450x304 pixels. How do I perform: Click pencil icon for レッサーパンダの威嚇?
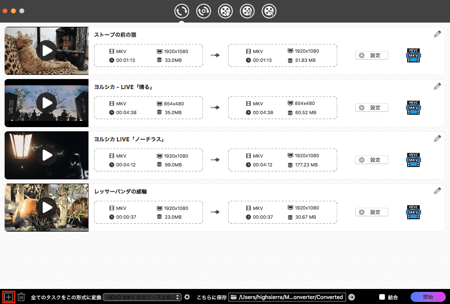coord(437,191)
